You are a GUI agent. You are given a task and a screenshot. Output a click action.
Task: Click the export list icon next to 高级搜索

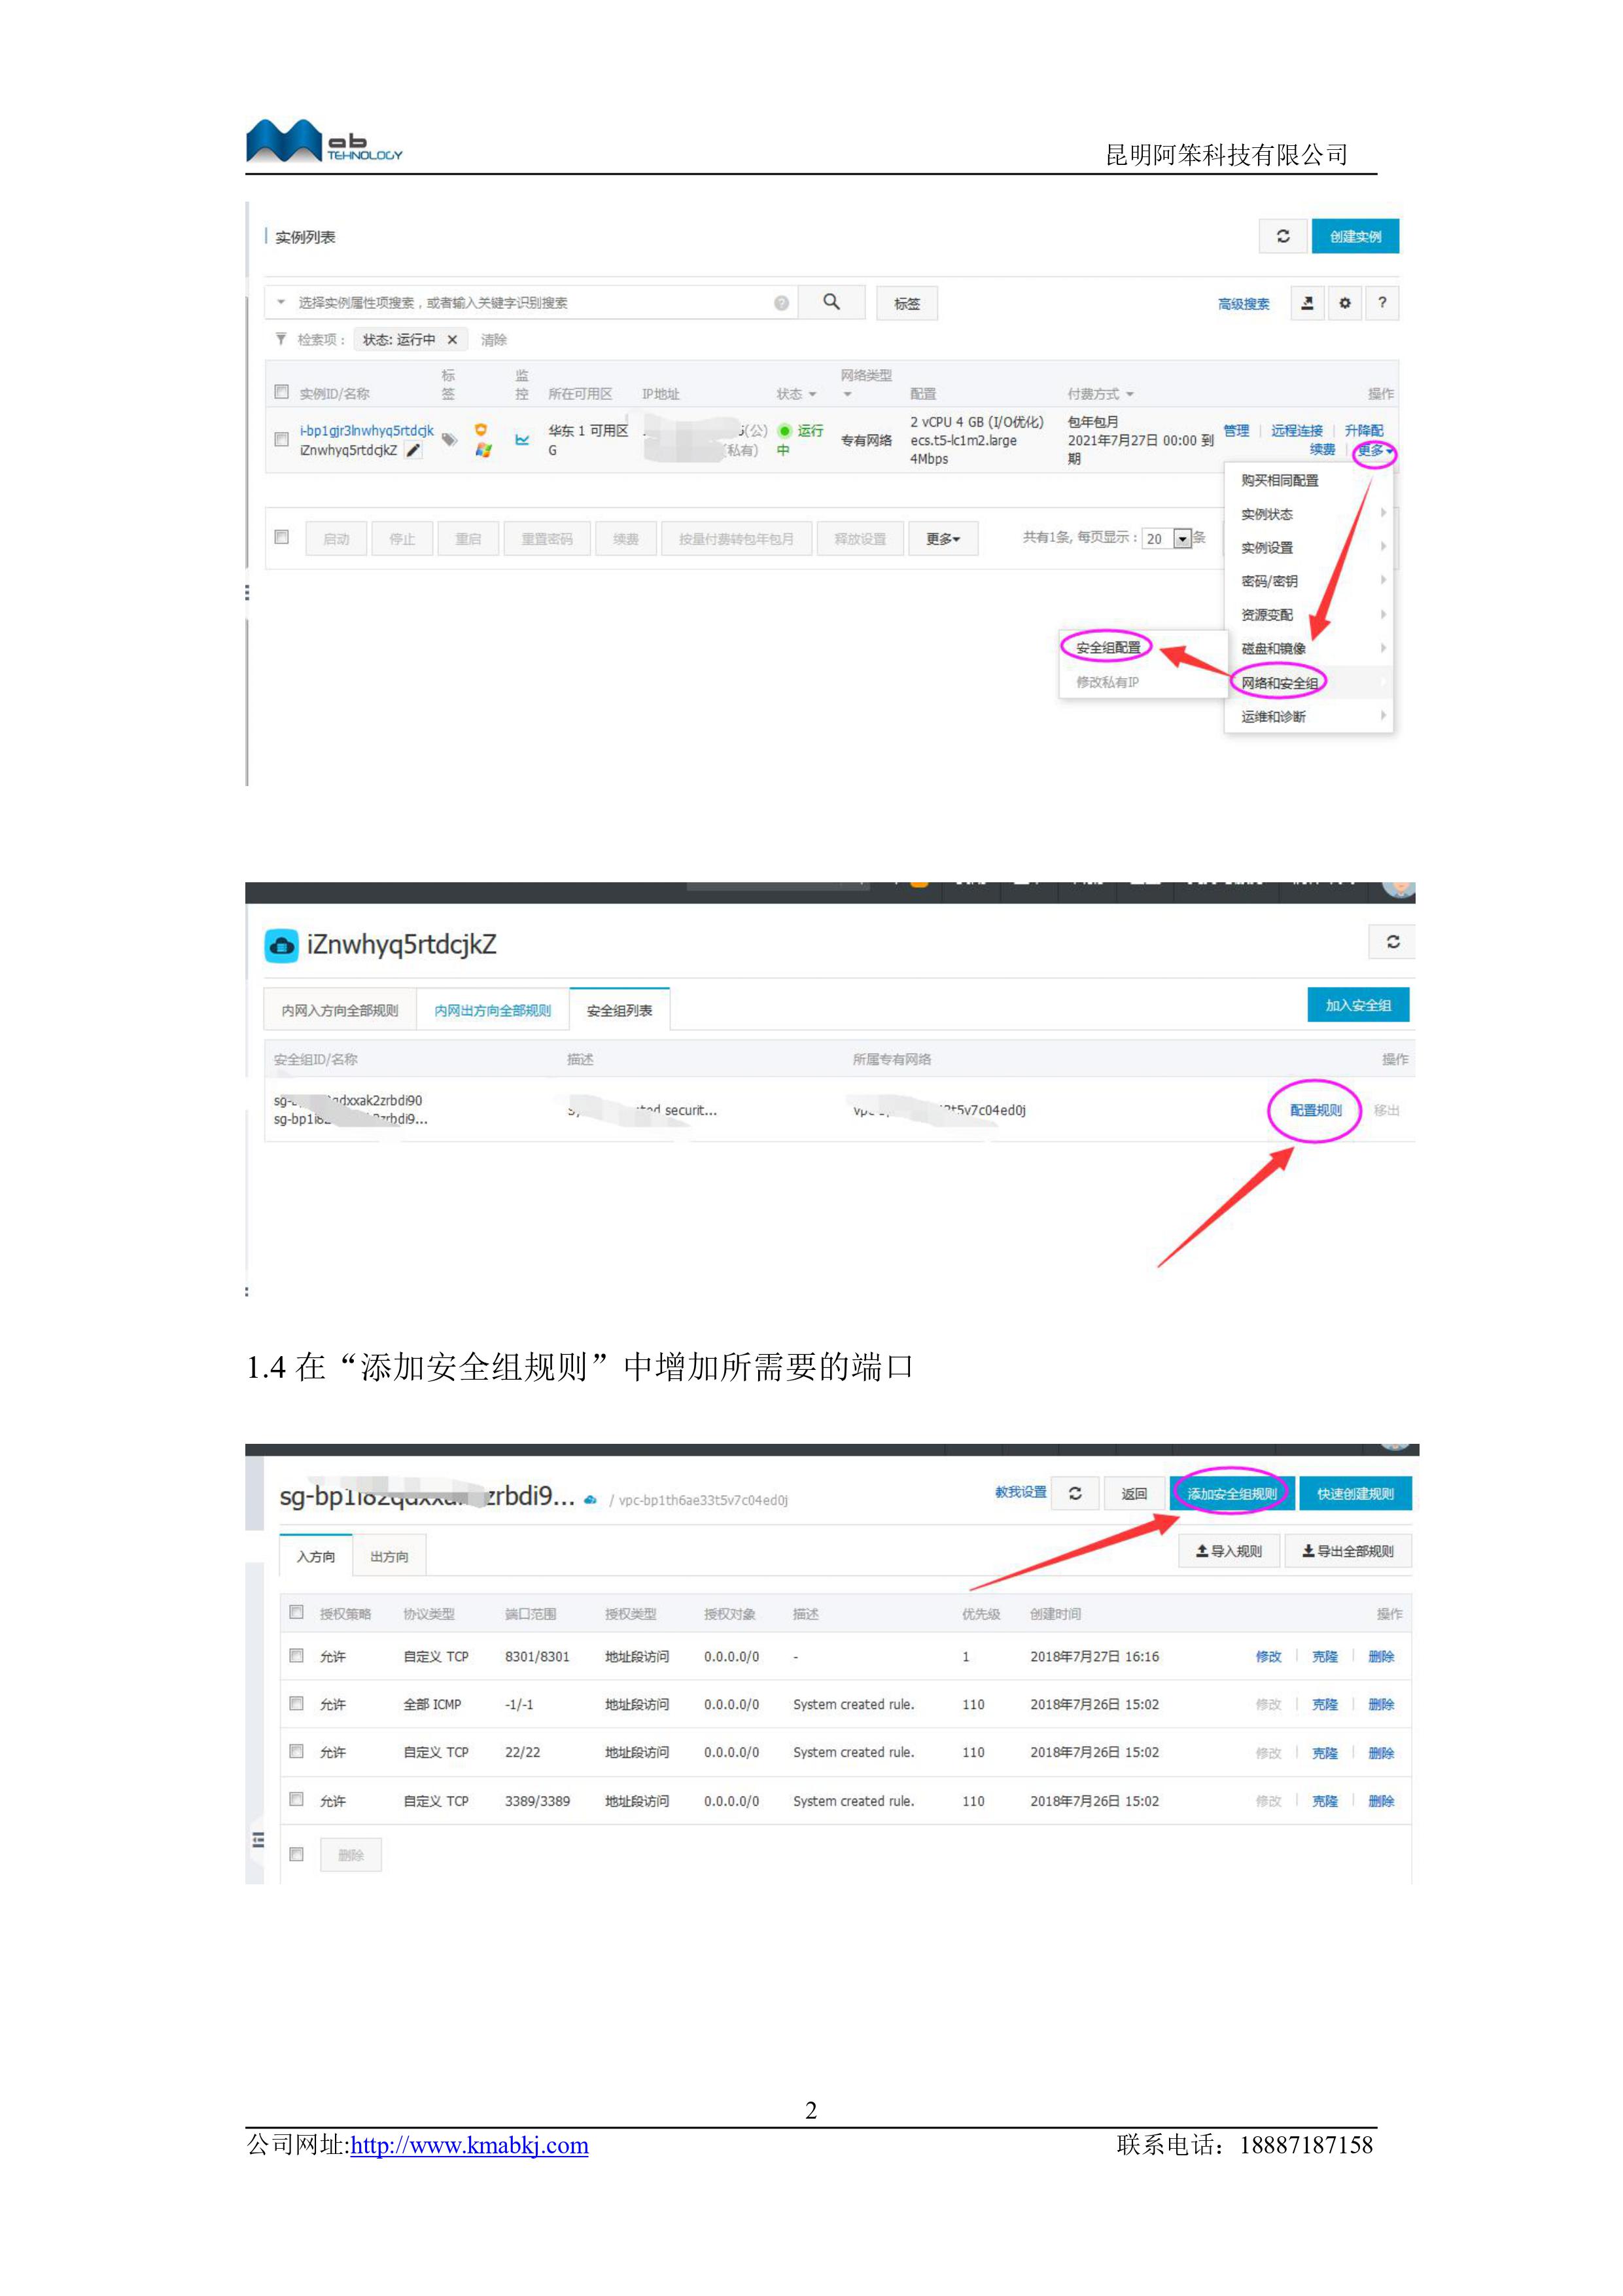point(1307,303)
